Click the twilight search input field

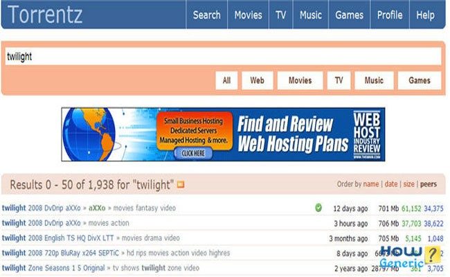coord(223,57)
